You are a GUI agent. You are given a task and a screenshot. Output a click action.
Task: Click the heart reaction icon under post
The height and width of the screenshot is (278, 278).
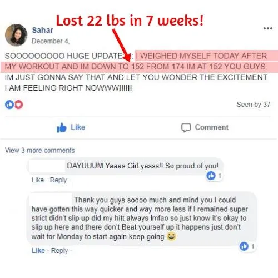click(x=18, y=105)
